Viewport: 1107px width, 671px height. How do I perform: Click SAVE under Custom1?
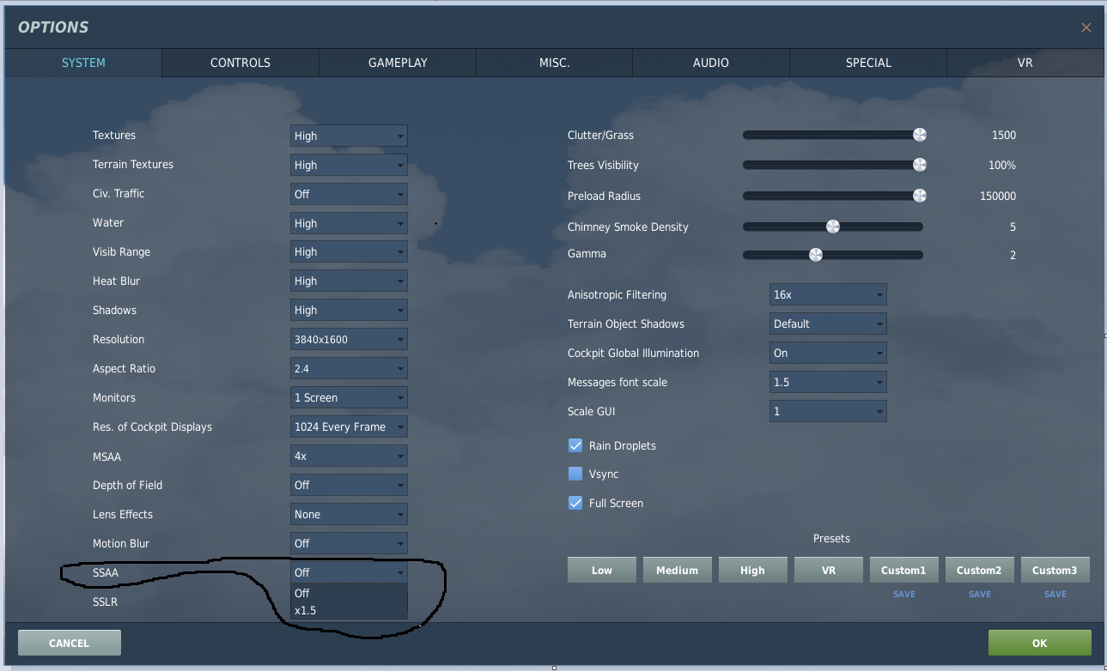[904, 594]
